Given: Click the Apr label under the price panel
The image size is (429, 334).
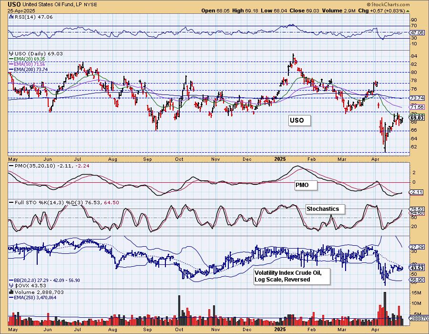Looking at the screenshot, I should pos(376,159).
